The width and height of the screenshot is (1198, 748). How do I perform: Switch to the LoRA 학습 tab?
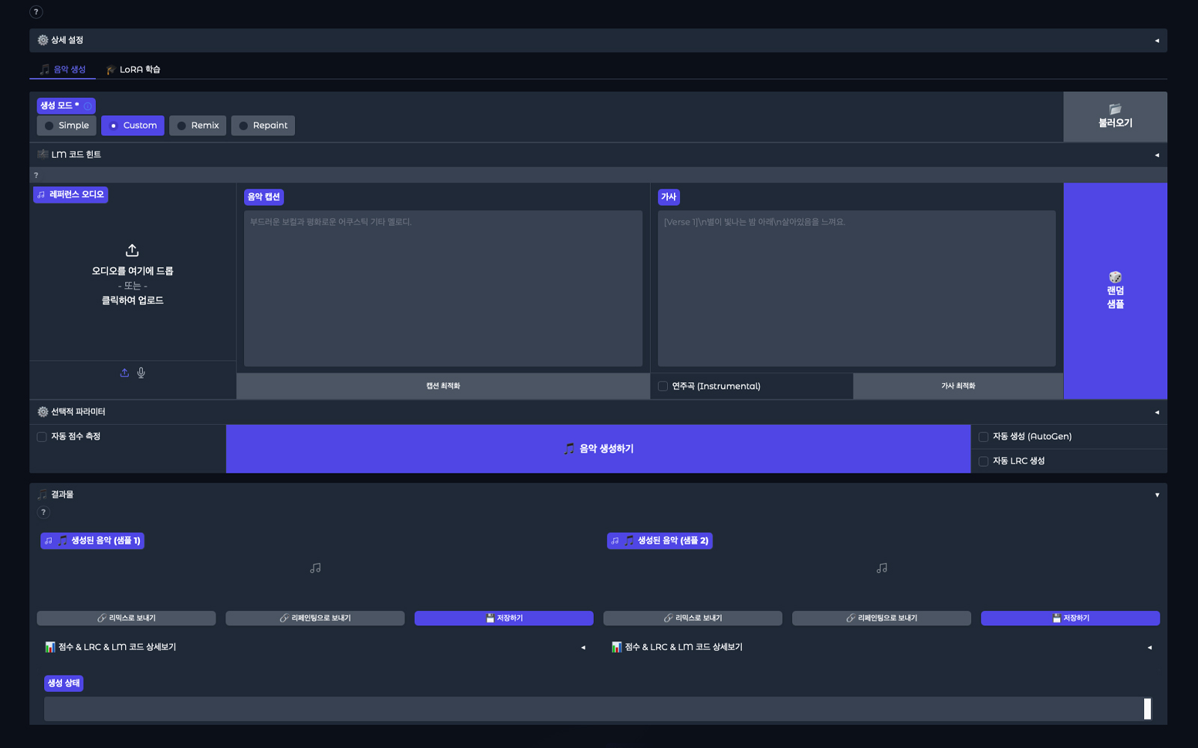(133, 70)
